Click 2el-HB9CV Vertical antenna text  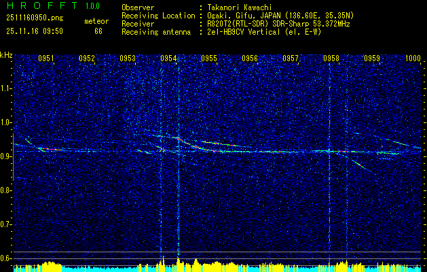click(x=263, y=32)
